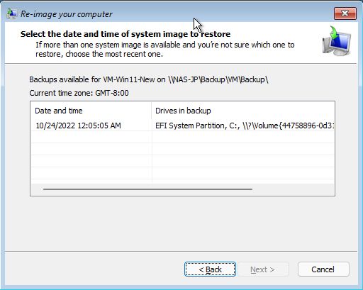This screenshot has height=290, width=363.
Task: Click the heading Select the date and time
Action: point(125,34)
